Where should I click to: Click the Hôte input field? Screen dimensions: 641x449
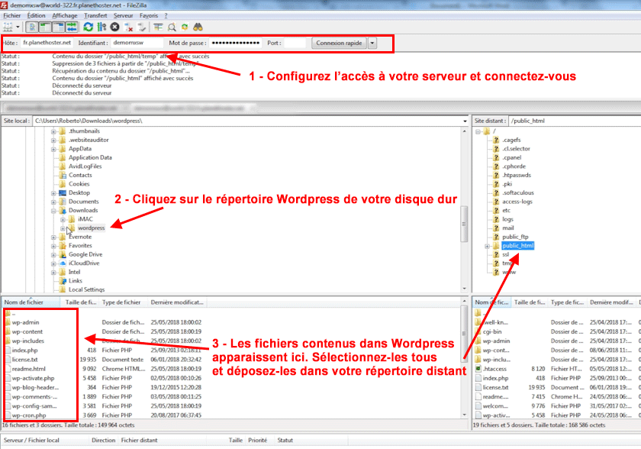point(47,43)
